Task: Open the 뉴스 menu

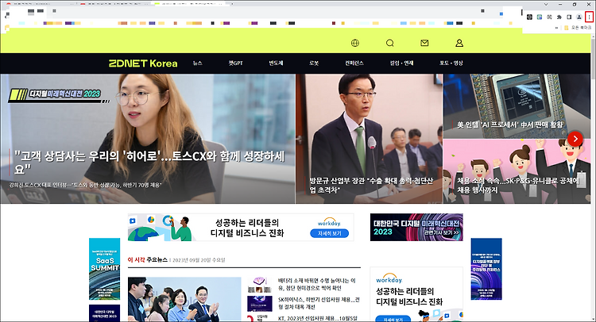Action: click(197, 63)
